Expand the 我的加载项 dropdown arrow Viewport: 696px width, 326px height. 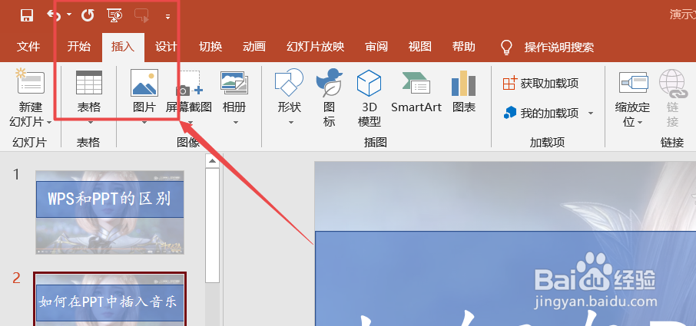pyautogui.click(x=591, y=113)
